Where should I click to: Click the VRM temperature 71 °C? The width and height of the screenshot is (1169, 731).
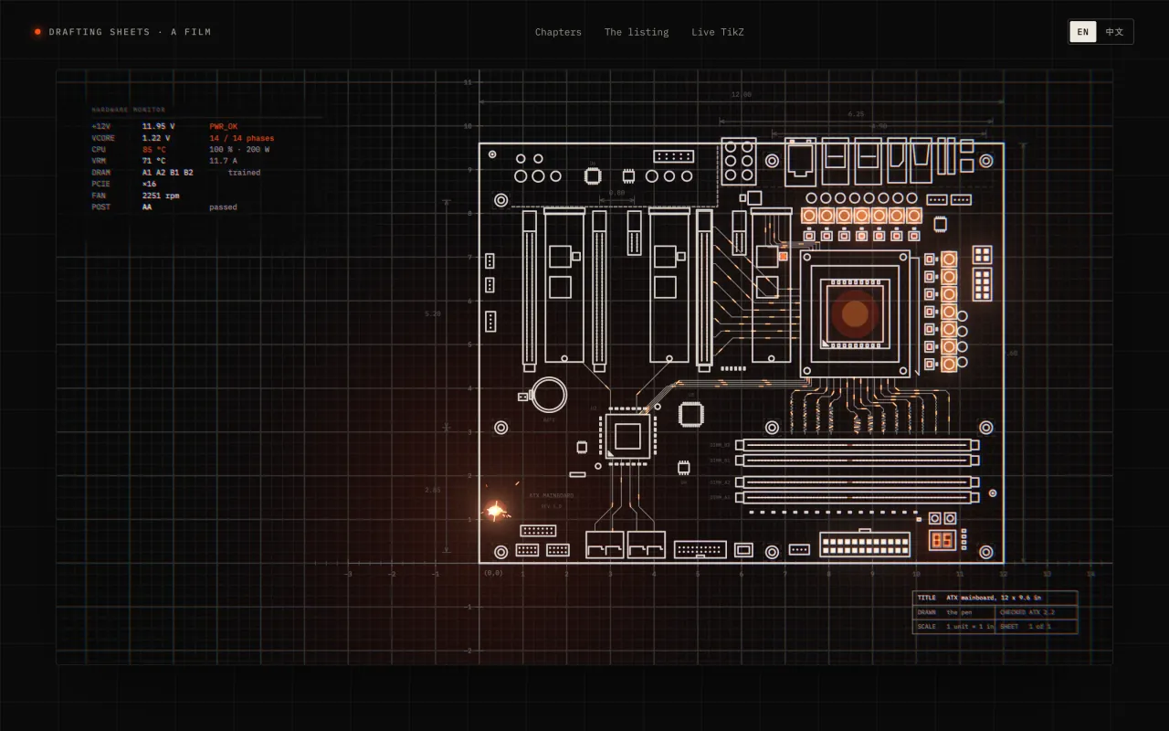[154, 161]
